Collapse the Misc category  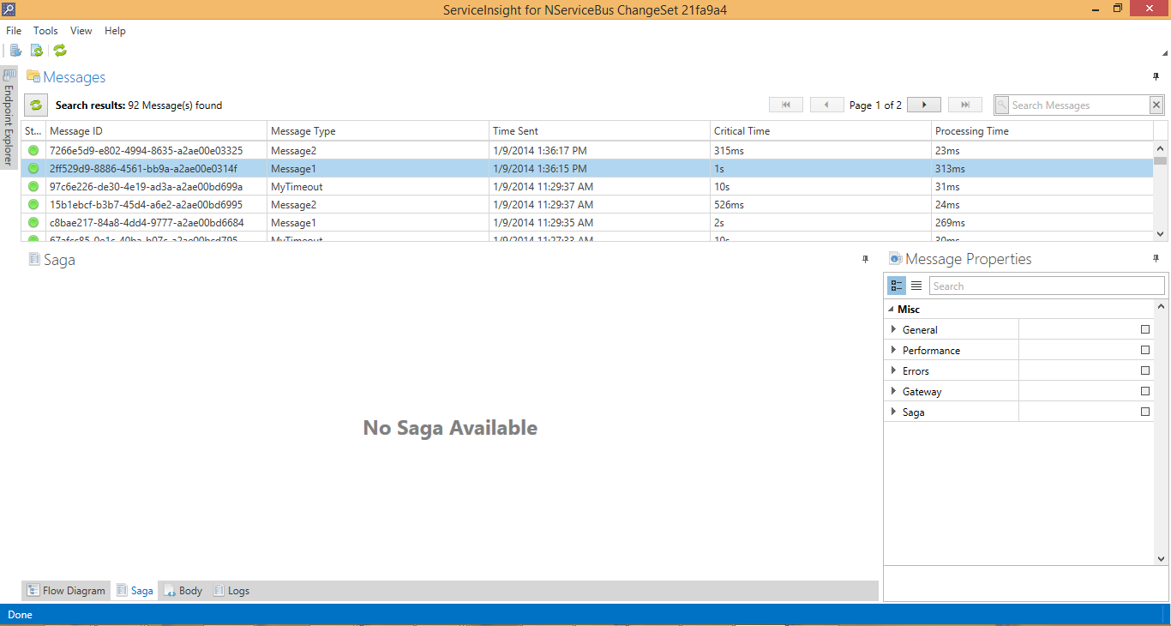click(x=890, y=310)
